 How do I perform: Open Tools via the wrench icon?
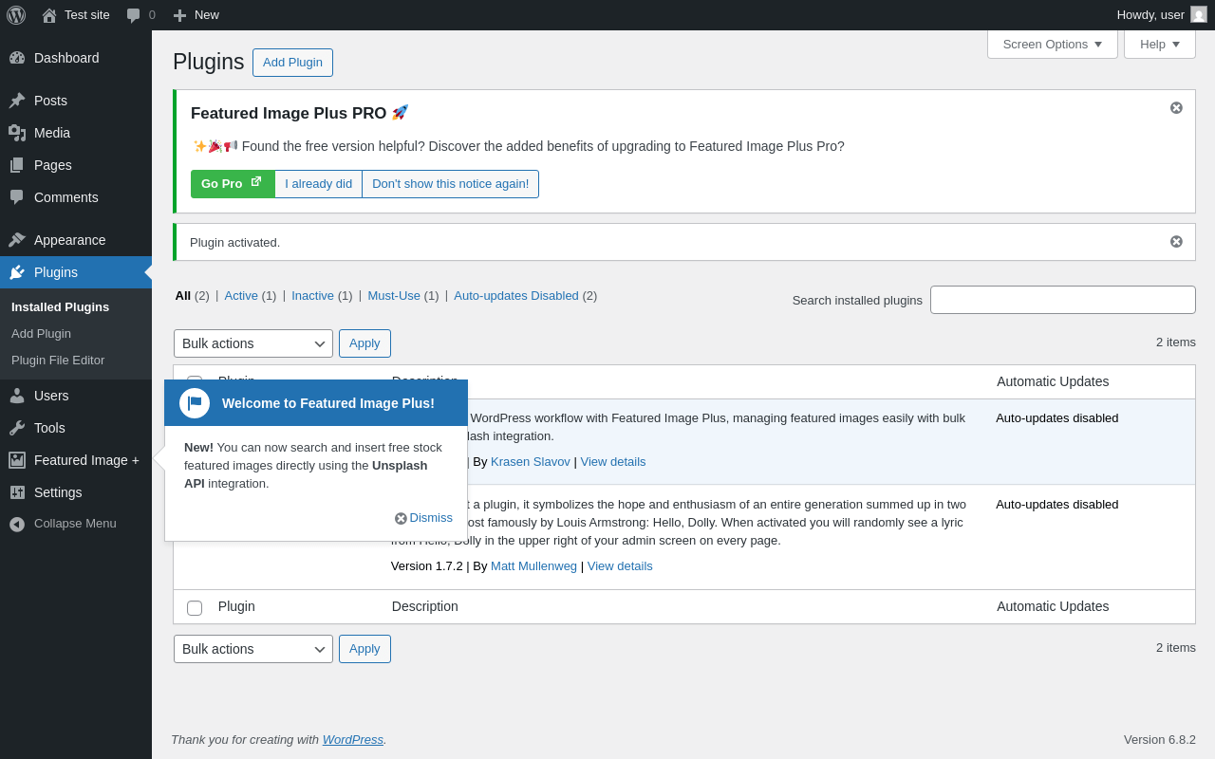(x=17, y=428)
